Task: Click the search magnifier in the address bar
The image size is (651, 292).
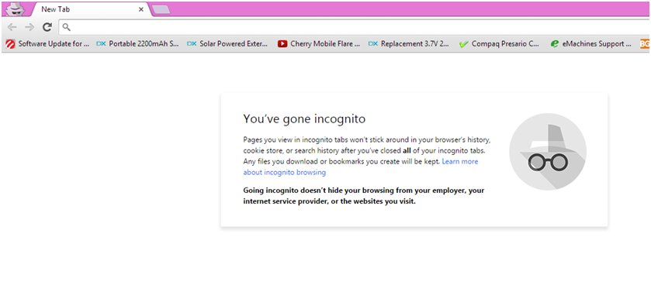Action: point(67,27)
